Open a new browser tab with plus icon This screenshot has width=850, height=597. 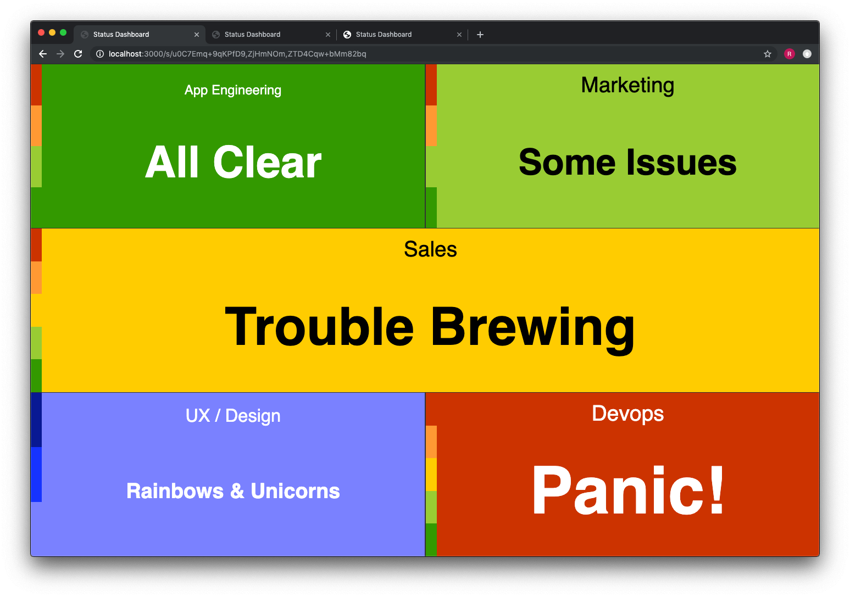tap(480, 34)
